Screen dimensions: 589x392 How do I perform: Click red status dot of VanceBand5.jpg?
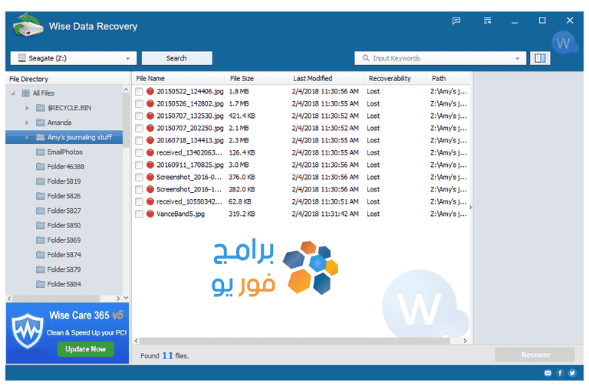[150, 214]
